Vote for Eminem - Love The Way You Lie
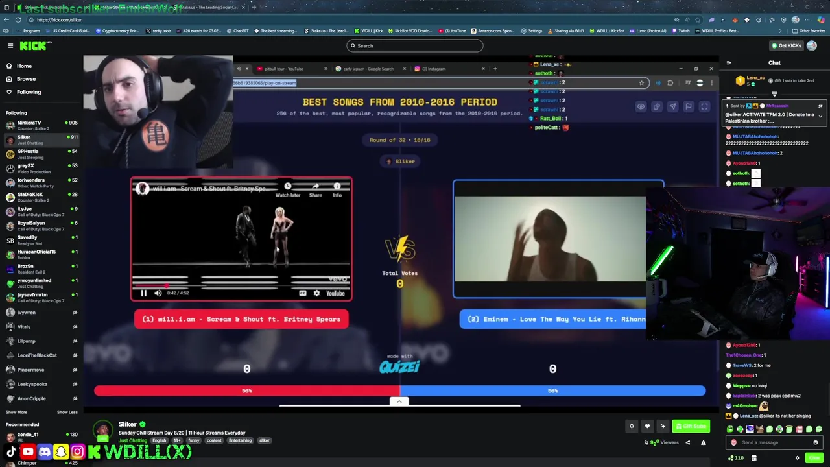This screenshot has width=830, height=467. (x=552, y=319)
